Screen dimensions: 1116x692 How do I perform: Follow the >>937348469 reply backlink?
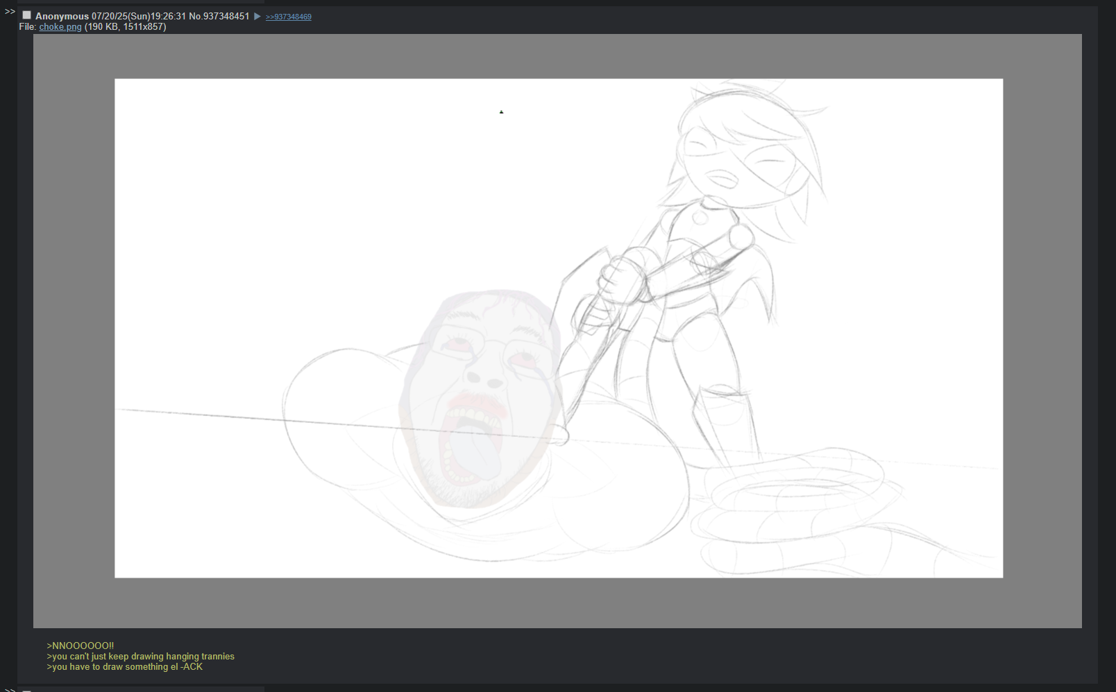[289, 17]
